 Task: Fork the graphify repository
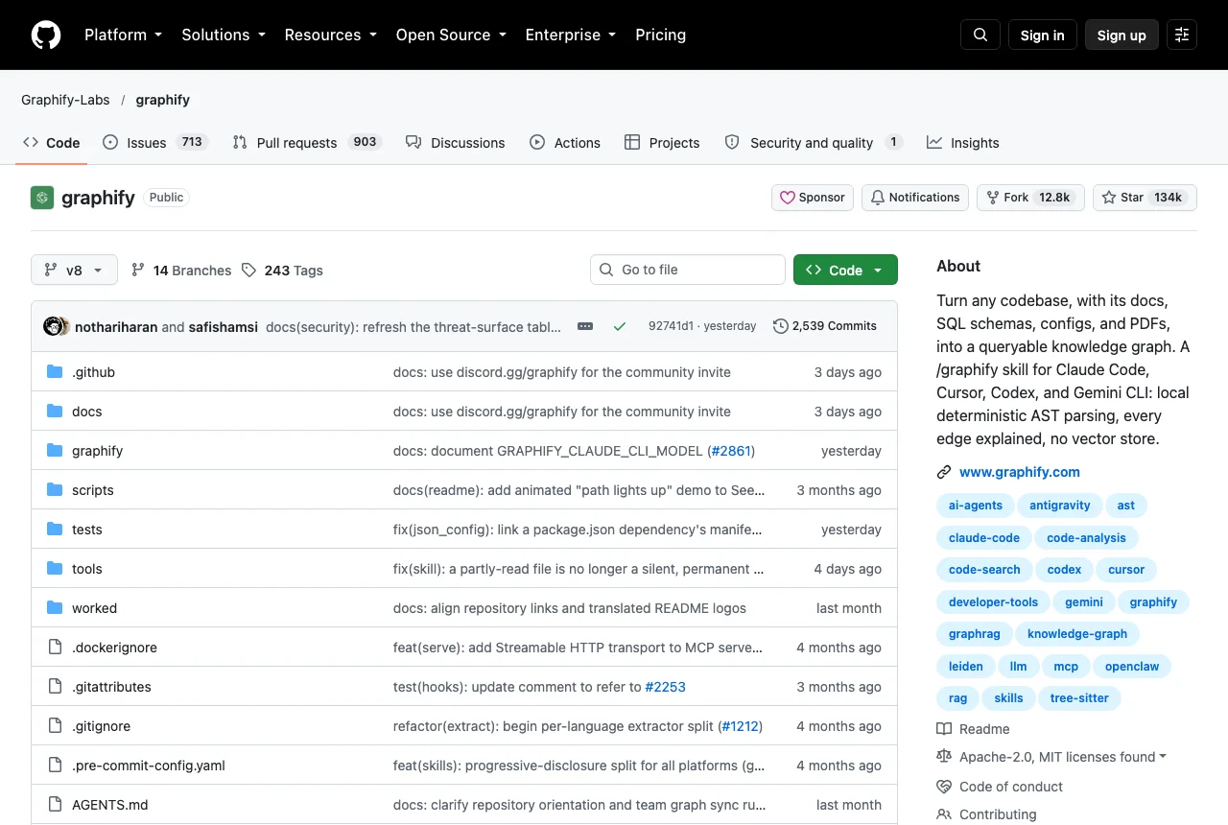[1030, 198]
